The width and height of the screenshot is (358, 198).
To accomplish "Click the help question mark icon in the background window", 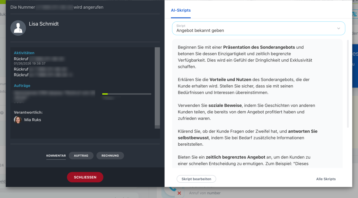I will point(2,113).
